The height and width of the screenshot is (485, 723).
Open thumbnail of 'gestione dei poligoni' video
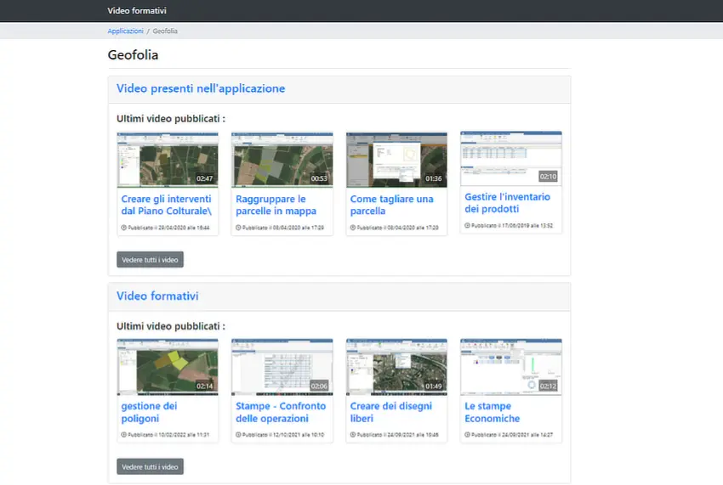coord(168,367)
